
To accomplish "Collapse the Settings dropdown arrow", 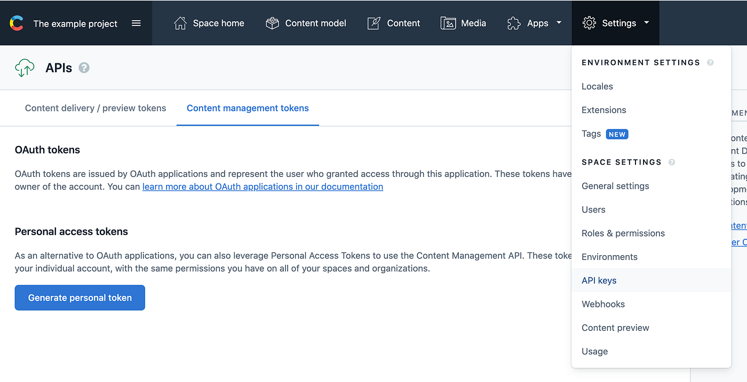I will 646,23.
